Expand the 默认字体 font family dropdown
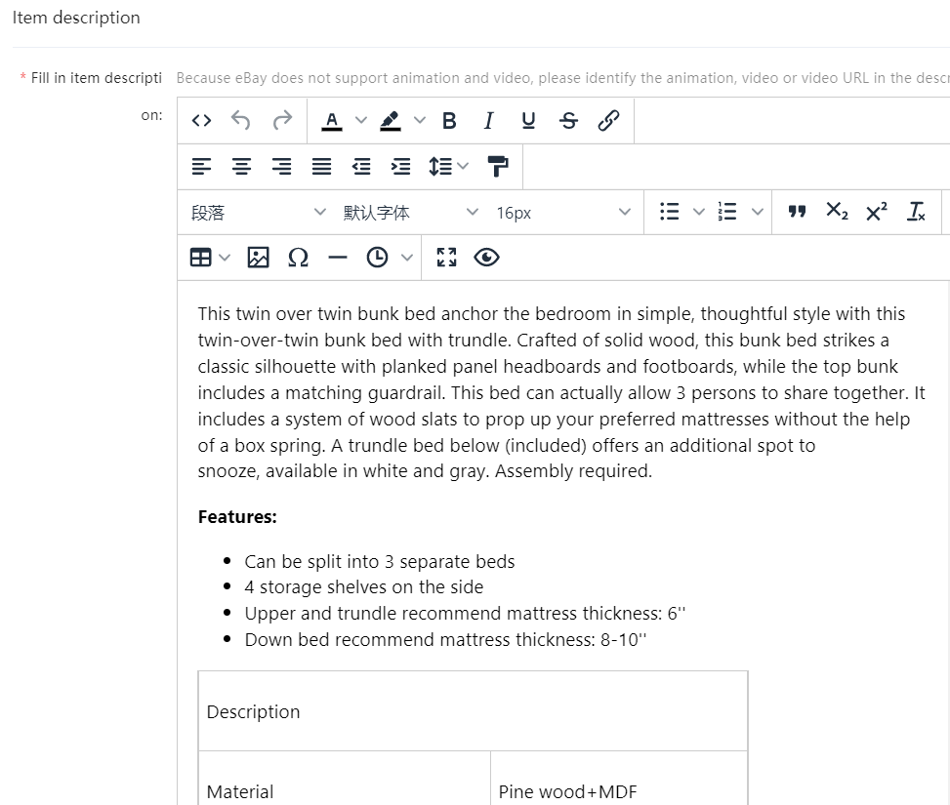Screen dimensions: 950x805 (410, 213)
